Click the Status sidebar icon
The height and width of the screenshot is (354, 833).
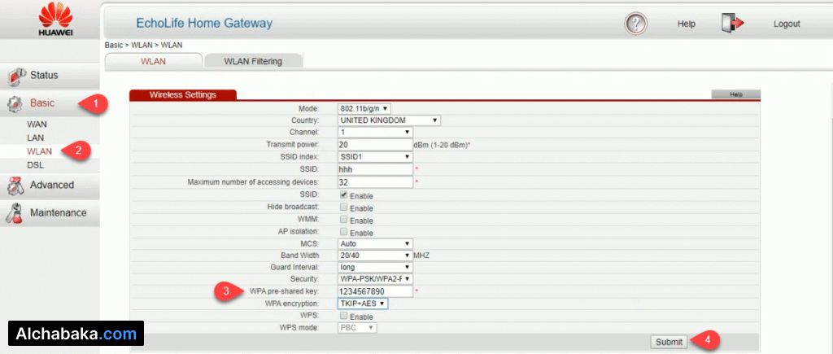(x=17, y=76)
